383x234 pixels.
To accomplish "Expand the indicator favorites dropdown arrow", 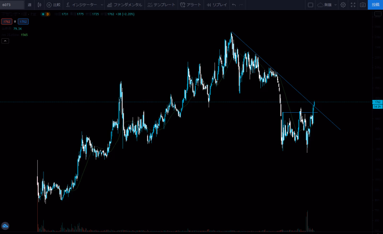I will 101,5.
